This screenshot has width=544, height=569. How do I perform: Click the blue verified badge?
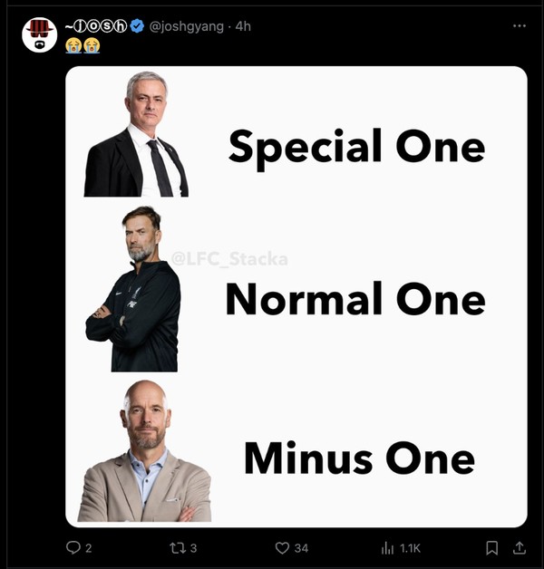point(136,27)
